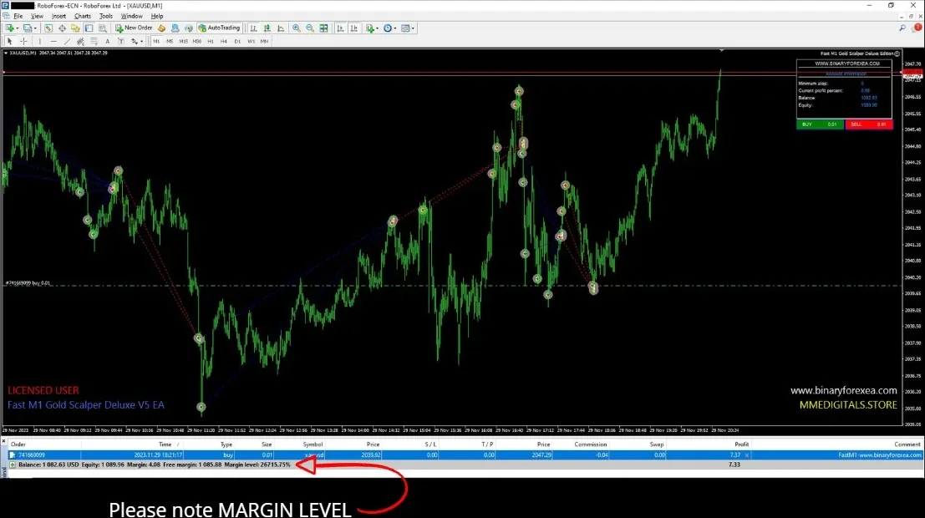Click the red SELL button
Screen dimensions: 925x518
(x=869, y=124)
